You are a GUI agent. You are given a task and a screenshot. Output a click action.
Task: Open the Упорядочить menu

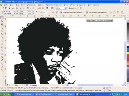31,5
